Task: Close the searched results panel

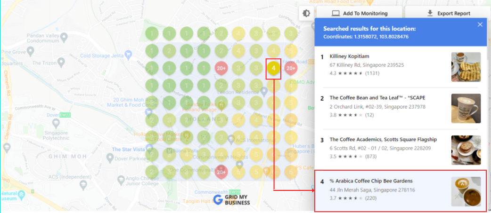Action: pyautogui.click(x=480, y=24)
